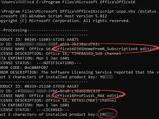Click the 'TIMEBASED_SUB channel' license description

click(x=96, y=54)
